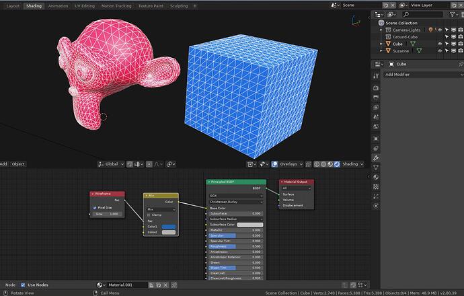This screenshot has height=296, width=464.
Task: Open the Render properties tab icon
Action: 376,88
